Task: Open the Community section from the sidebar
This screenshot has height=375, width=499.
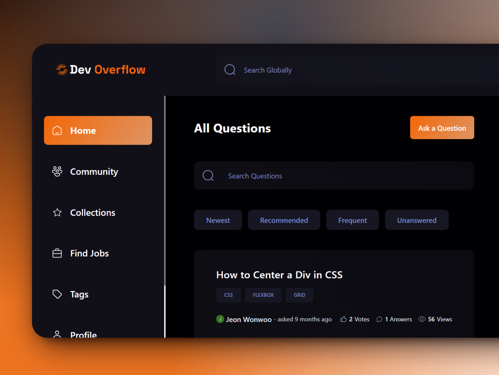Action: pyautogui.click(x=94, y=171)
